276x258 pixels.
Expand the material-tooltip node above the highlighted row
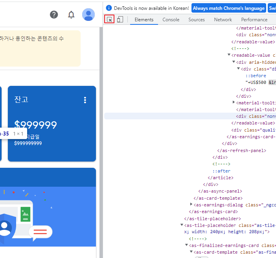coord(234,102)
